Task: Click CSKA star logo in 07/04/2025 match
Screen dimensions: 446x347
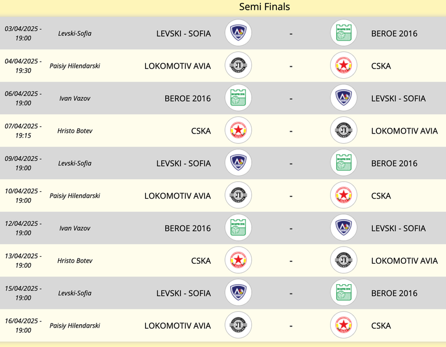Action: click(238, 131)
